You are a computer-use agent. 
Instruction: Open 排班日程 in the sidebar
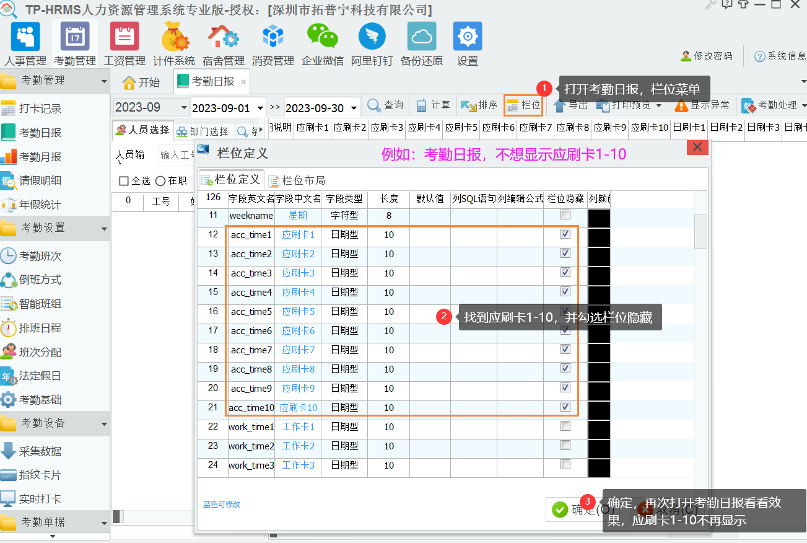(40, 328)
